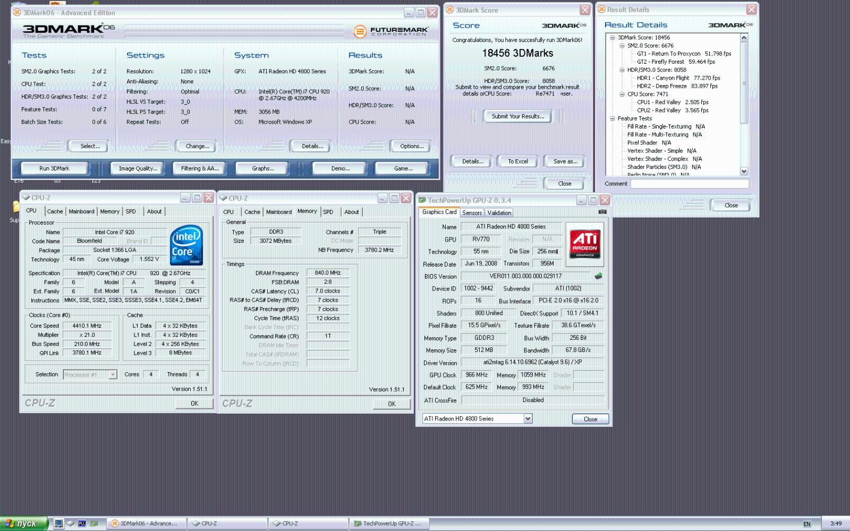Image resolution: width=850 pixels, height=531 pixels.
Task: Switch to GPU-Z Validation tab
Action: point(499,213)
